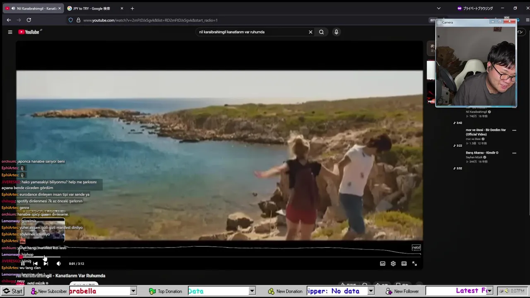Screen dimensions: 530x298
Task: Open the netd müzik channel link
Action: pos(36,283)
